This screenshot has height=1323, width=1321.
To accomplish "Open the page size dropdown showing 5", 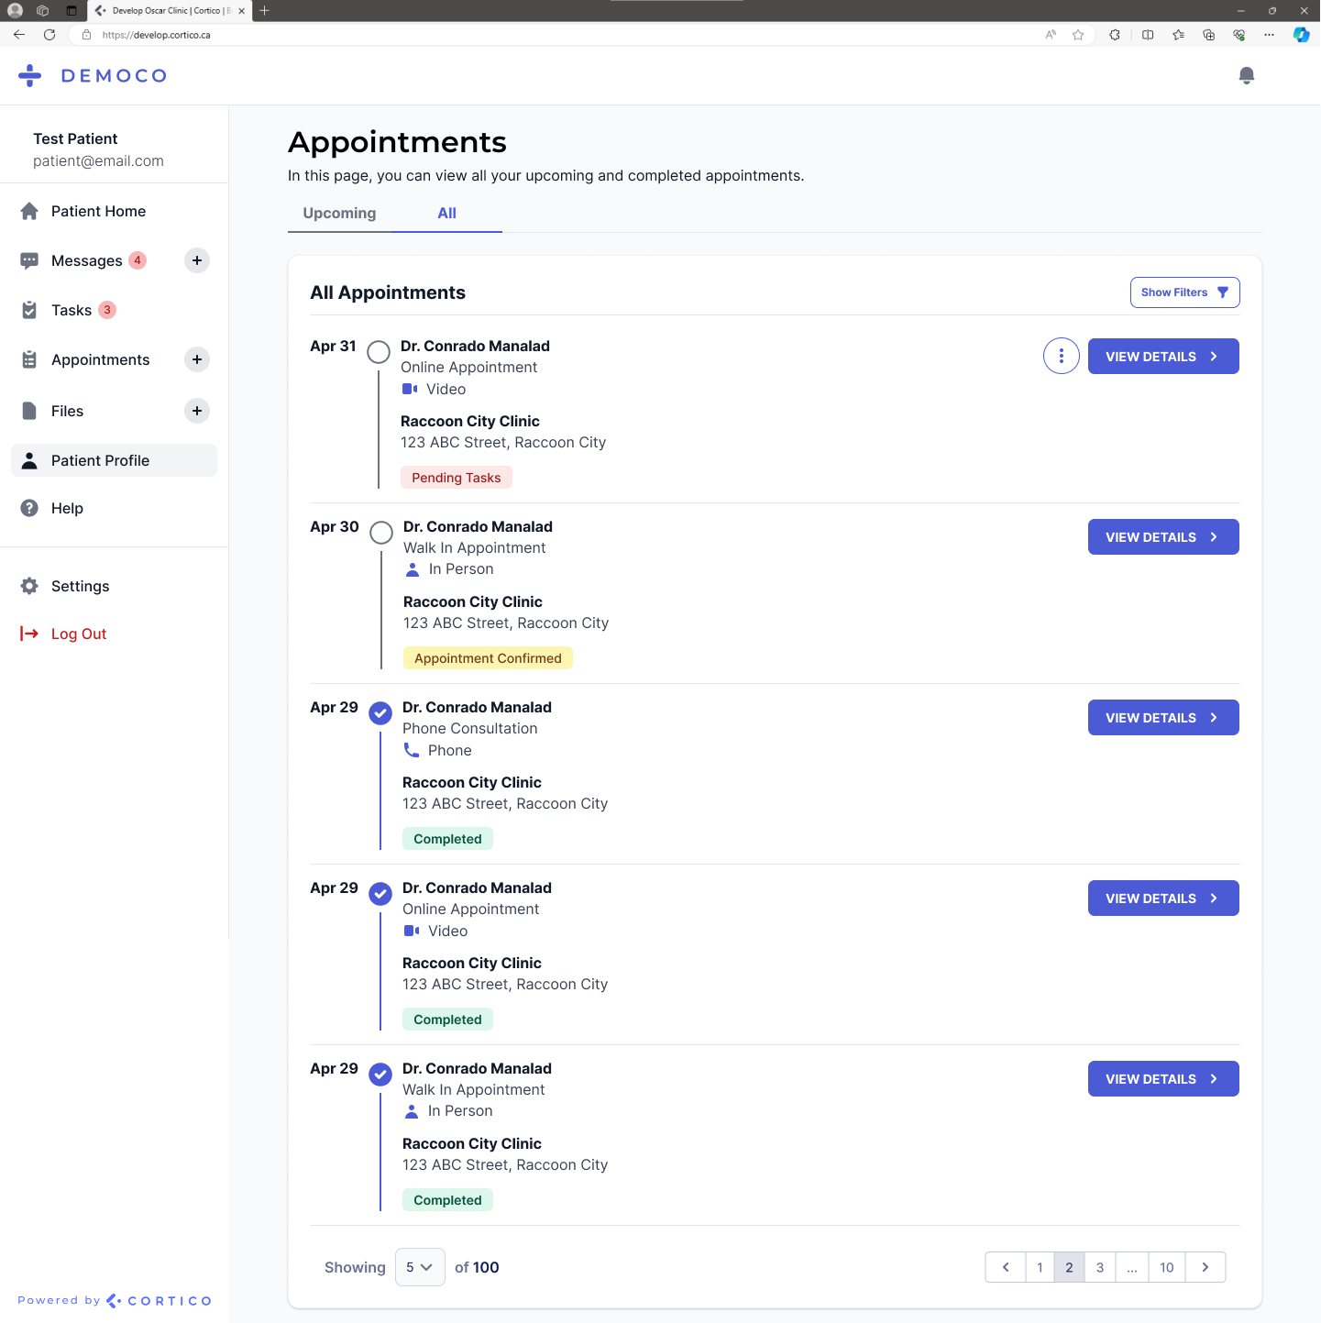I will click(x=420, y=1267).
